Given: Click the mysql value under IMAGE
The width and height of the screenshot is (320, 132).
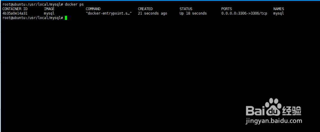Looking at the screenshot, I should pos(49,14).
